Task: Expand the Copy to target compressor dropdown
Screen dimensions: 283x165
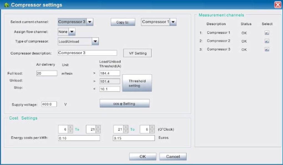Action: (x=173, y=22)
